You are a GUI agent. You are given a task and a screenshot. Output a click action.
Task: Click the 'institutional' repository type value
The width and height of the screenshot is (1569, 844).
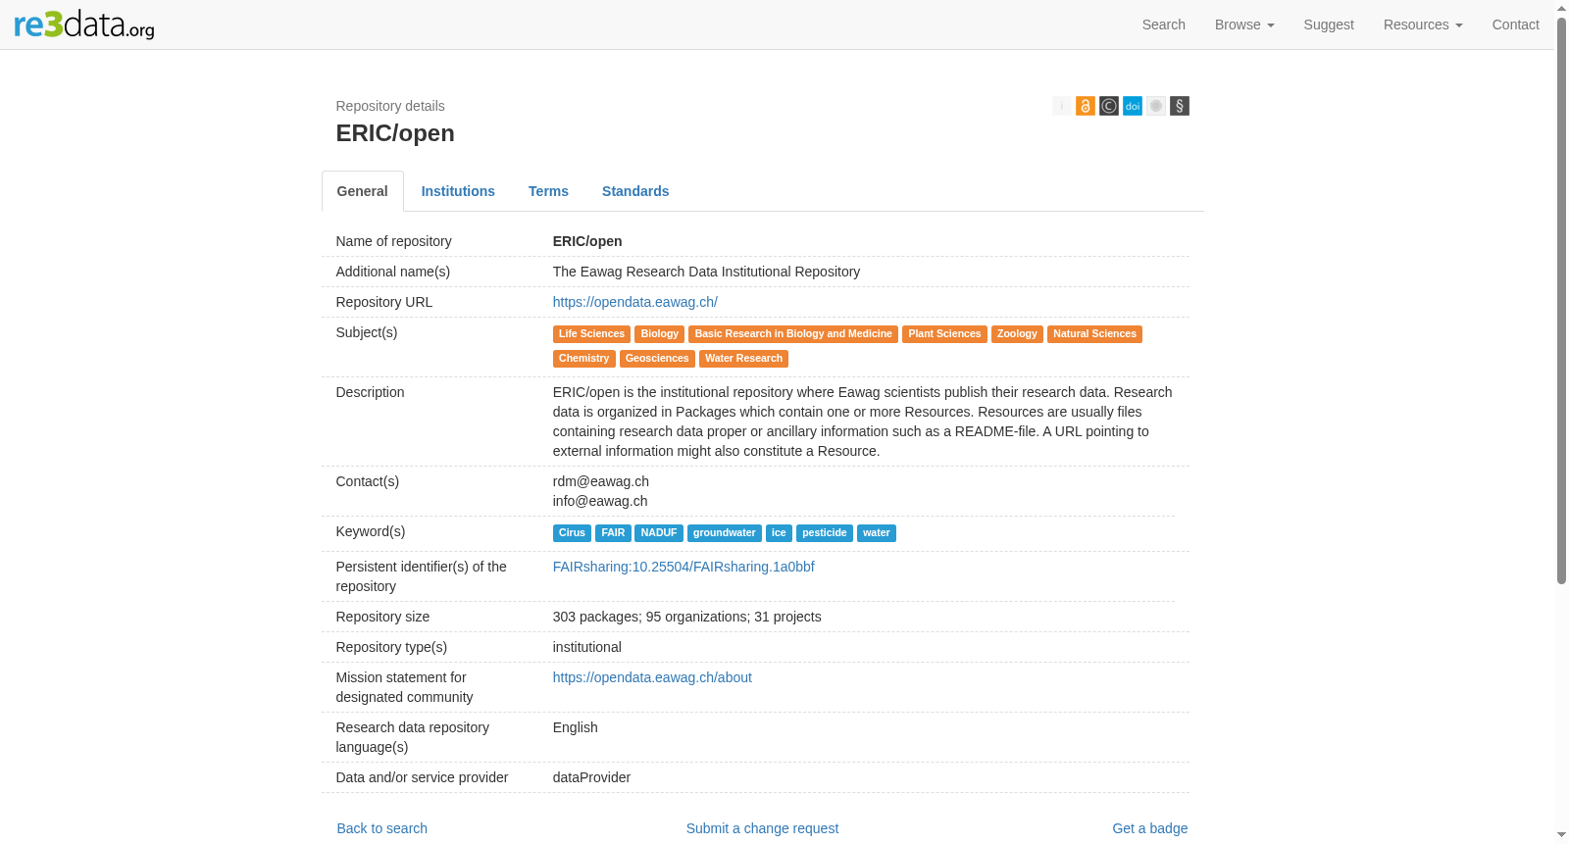587,647
